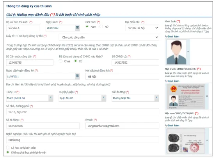Open calendar picker for Ngày cấp/ngày đăng ký
Viewport: 215px width, 158px height.
(77, 76)
